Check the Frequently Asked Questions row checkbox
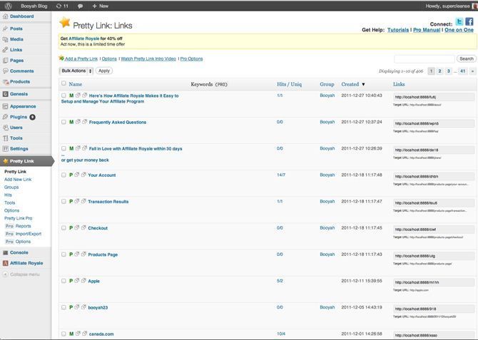 pyautogui.click(x=63, y=122)
